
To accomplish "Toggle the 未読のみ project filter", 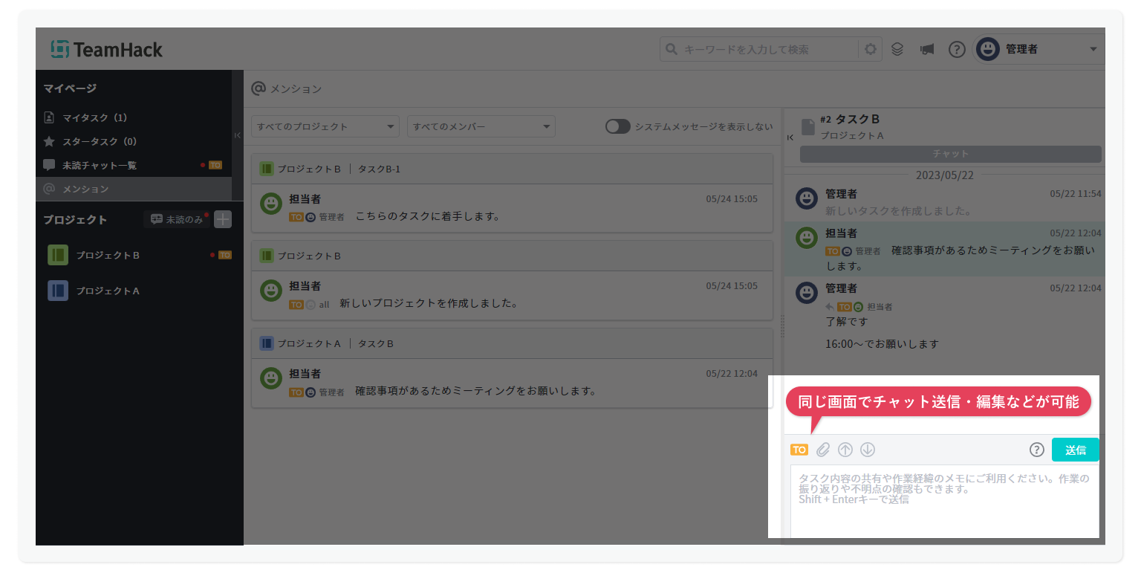I will [177, 219].
